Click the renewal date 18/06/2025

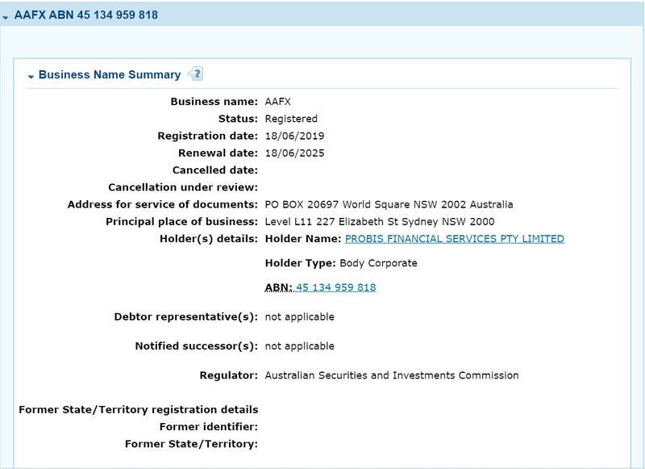click(x=294, y=153)
